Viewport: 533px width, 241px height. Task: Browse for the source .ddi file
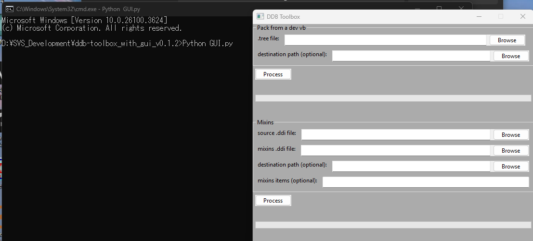[x=510, y=135]
